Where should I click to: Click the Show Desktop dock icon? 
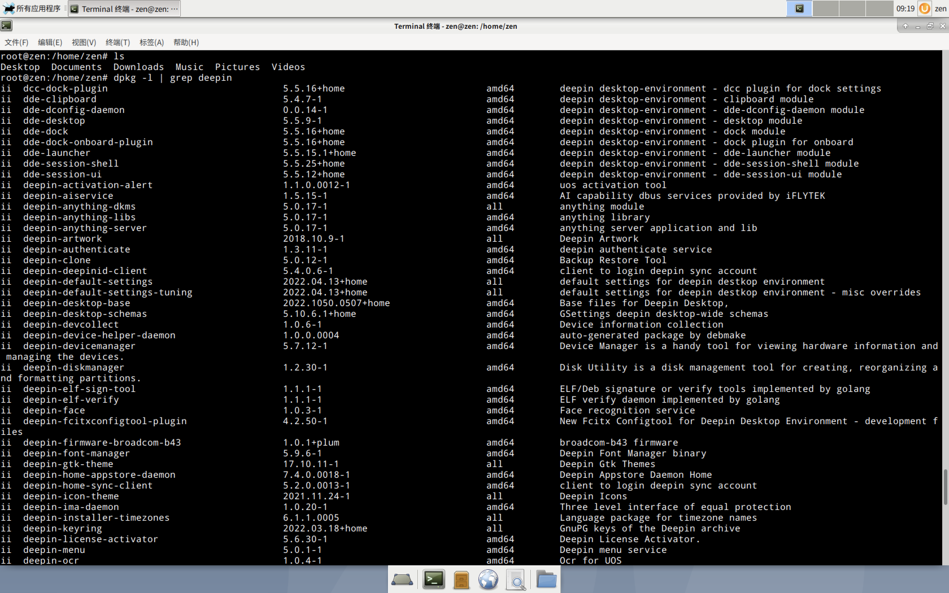click(x=402, y=579)
